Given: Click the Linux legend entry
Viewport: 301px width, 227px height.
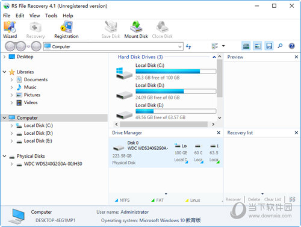Looking at the screenshot, I should 193,200.
